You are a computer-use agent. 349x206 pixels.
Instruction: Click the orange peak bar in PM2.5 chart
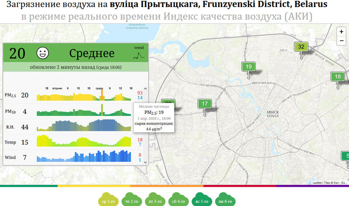point(102,95)
